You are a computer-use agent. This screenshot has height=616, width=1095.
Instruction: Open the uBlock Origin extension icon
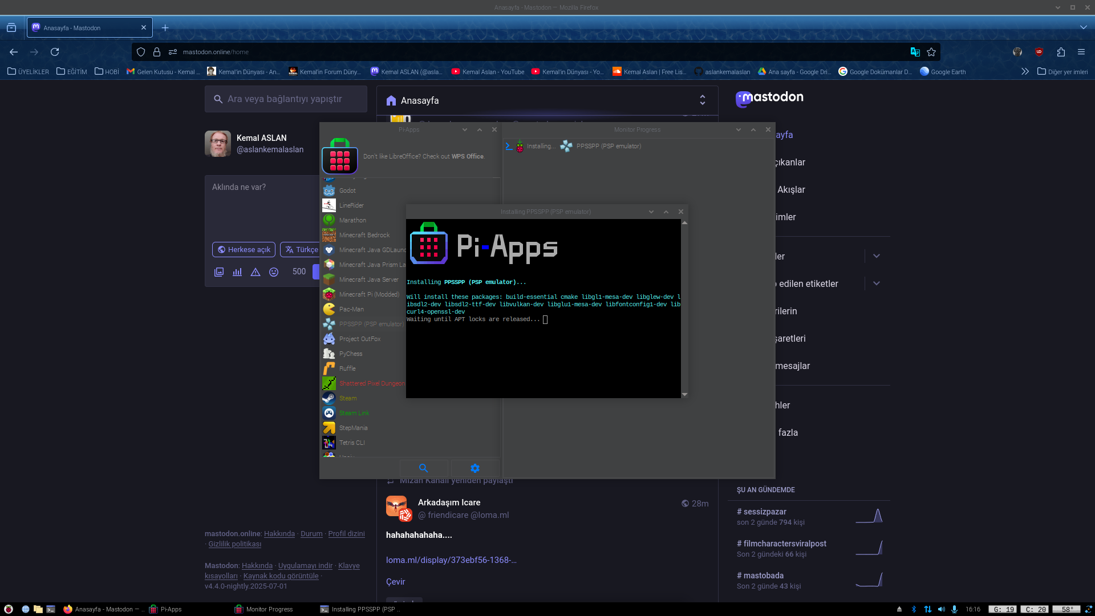click(1039, 52)
